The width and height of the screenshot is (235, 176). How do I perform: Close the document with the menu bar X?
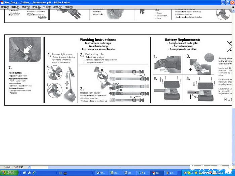tap(233, 7)
